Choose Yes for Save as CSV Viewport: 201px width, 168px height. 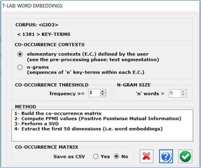pos(95,156)
